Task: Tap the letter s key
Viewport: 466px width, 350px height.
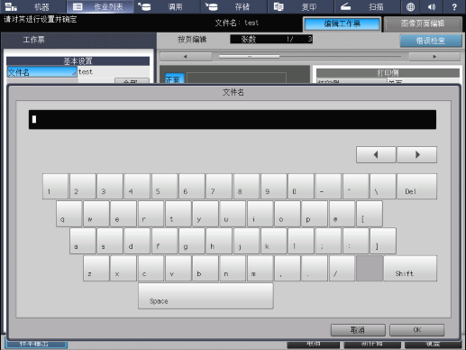Action: (110, 241)
